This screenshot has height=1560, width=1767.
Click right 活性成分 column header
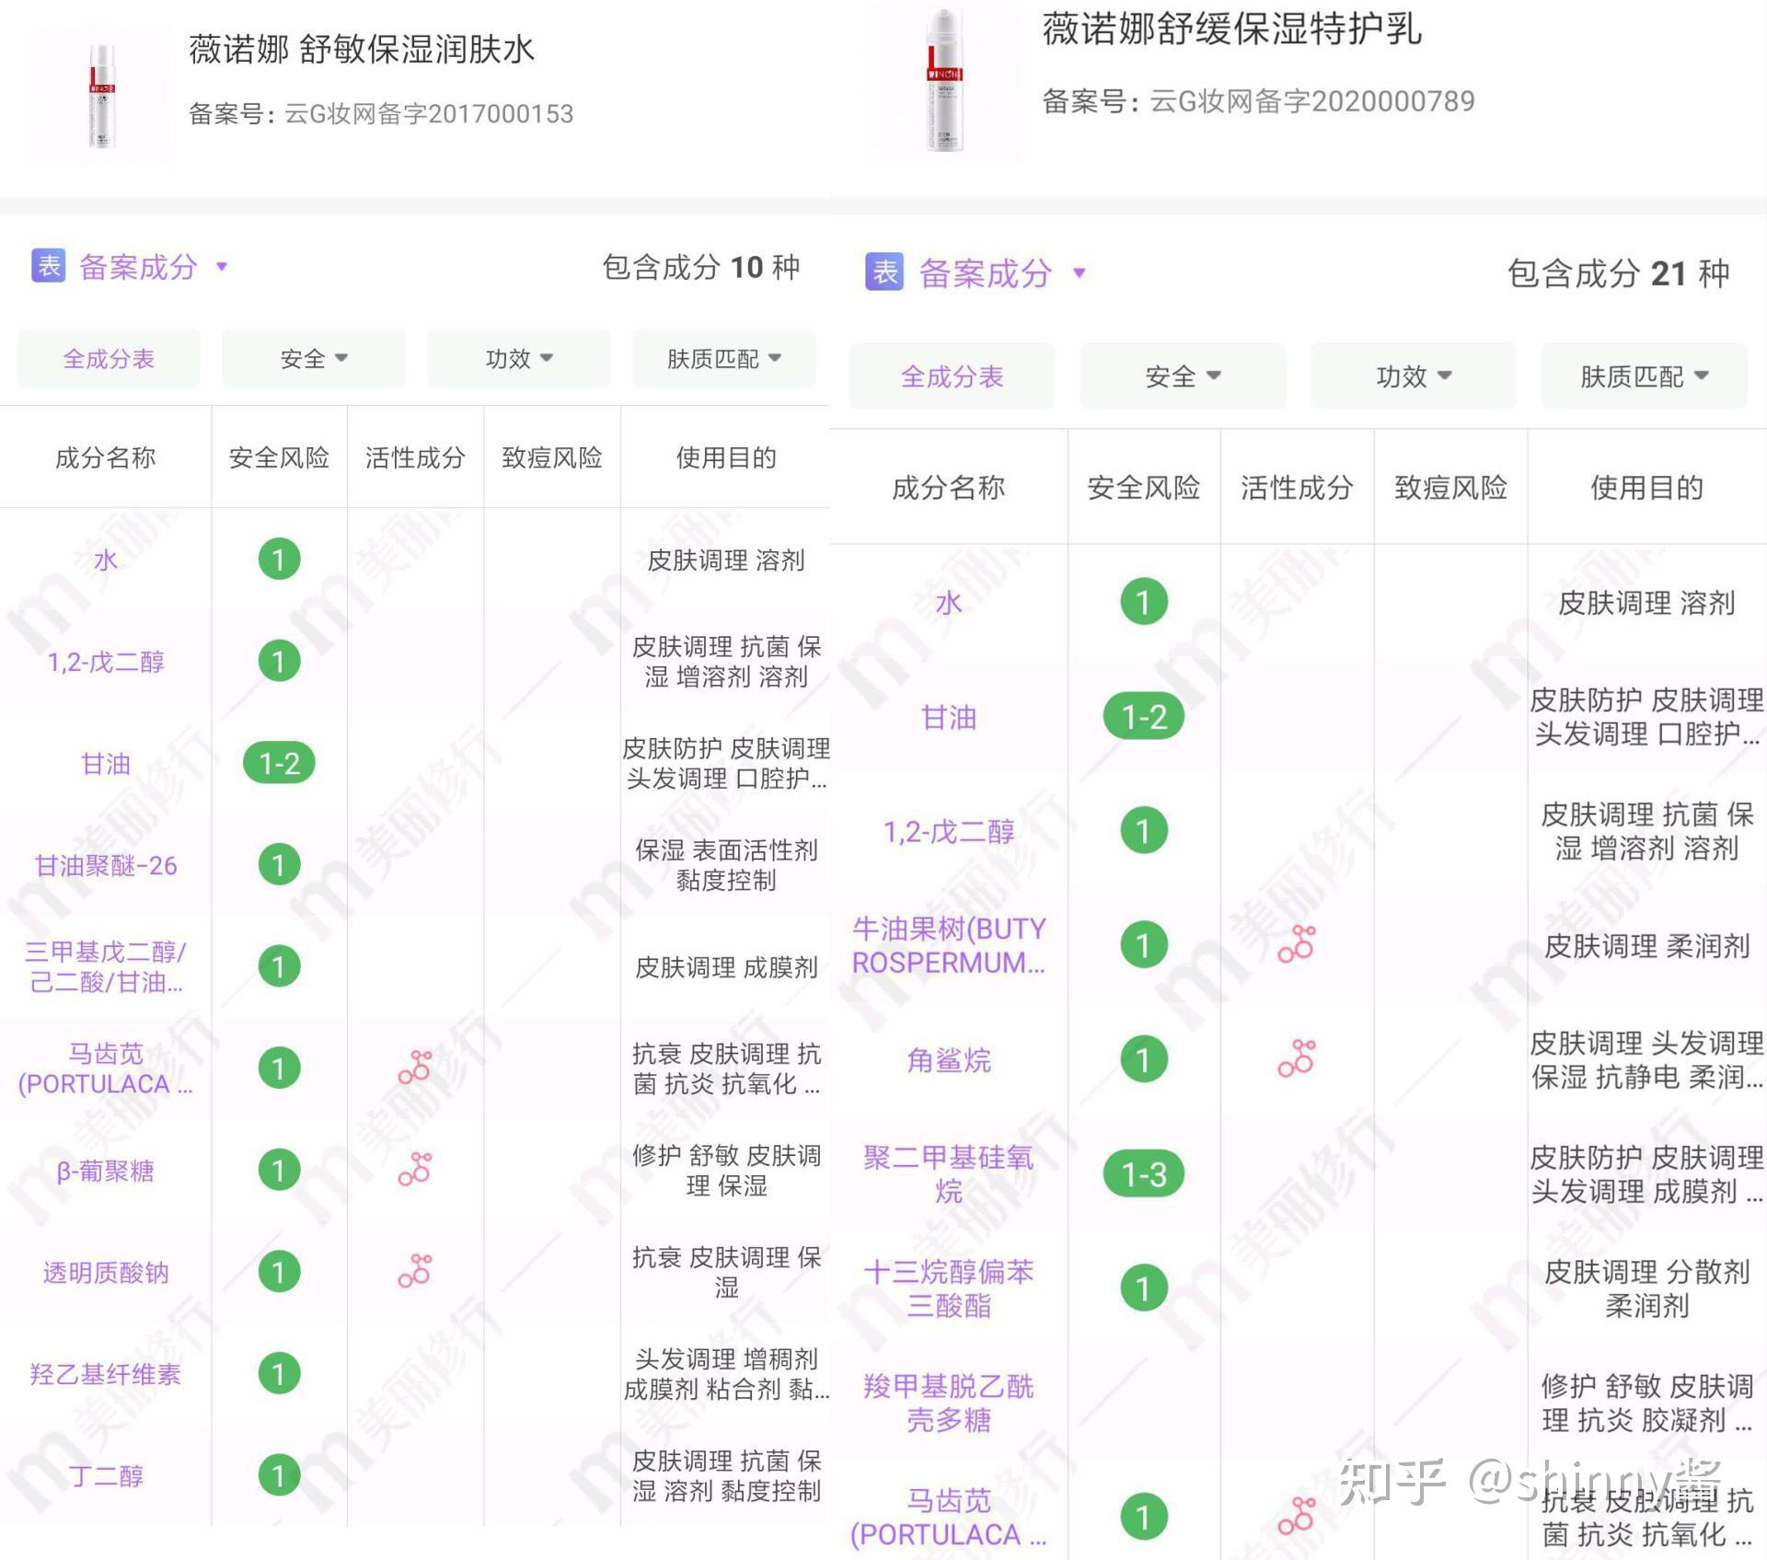pyautogui.click(x=1297, y=487)
